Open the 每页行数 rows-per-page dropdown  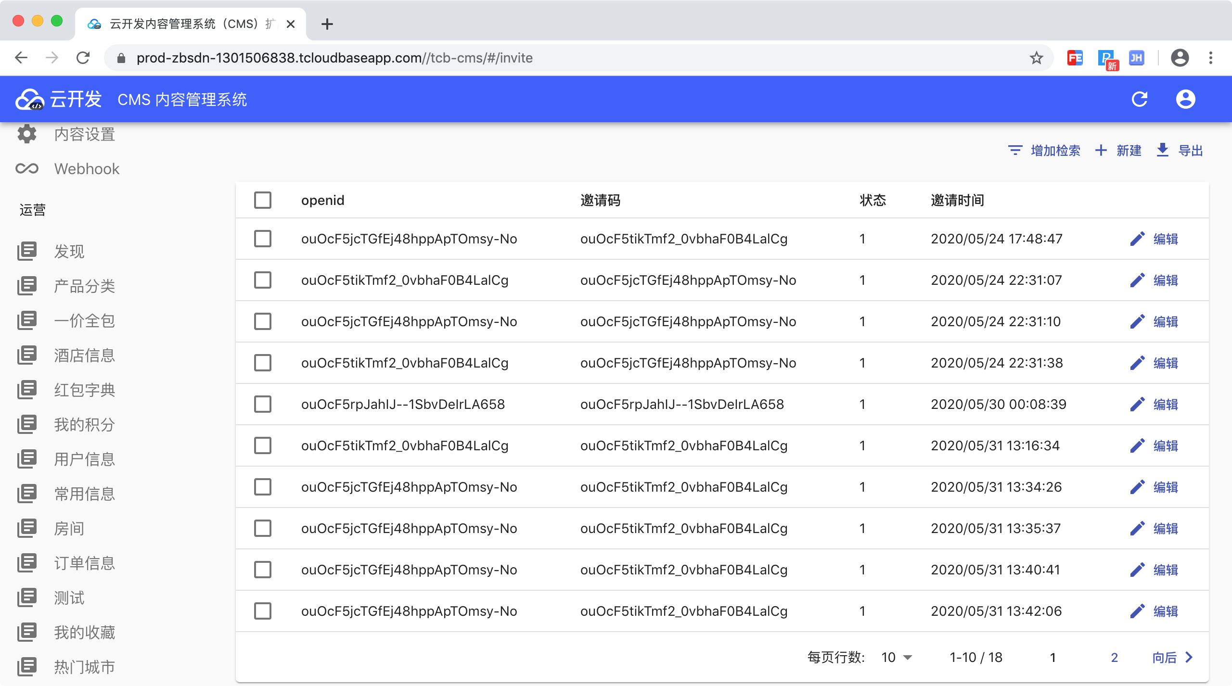897,657
